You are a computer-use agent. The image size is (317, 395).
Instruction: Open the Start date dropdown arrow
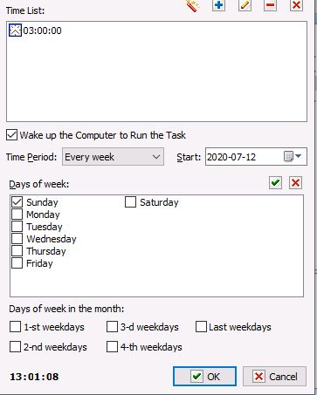pos(299,156)
